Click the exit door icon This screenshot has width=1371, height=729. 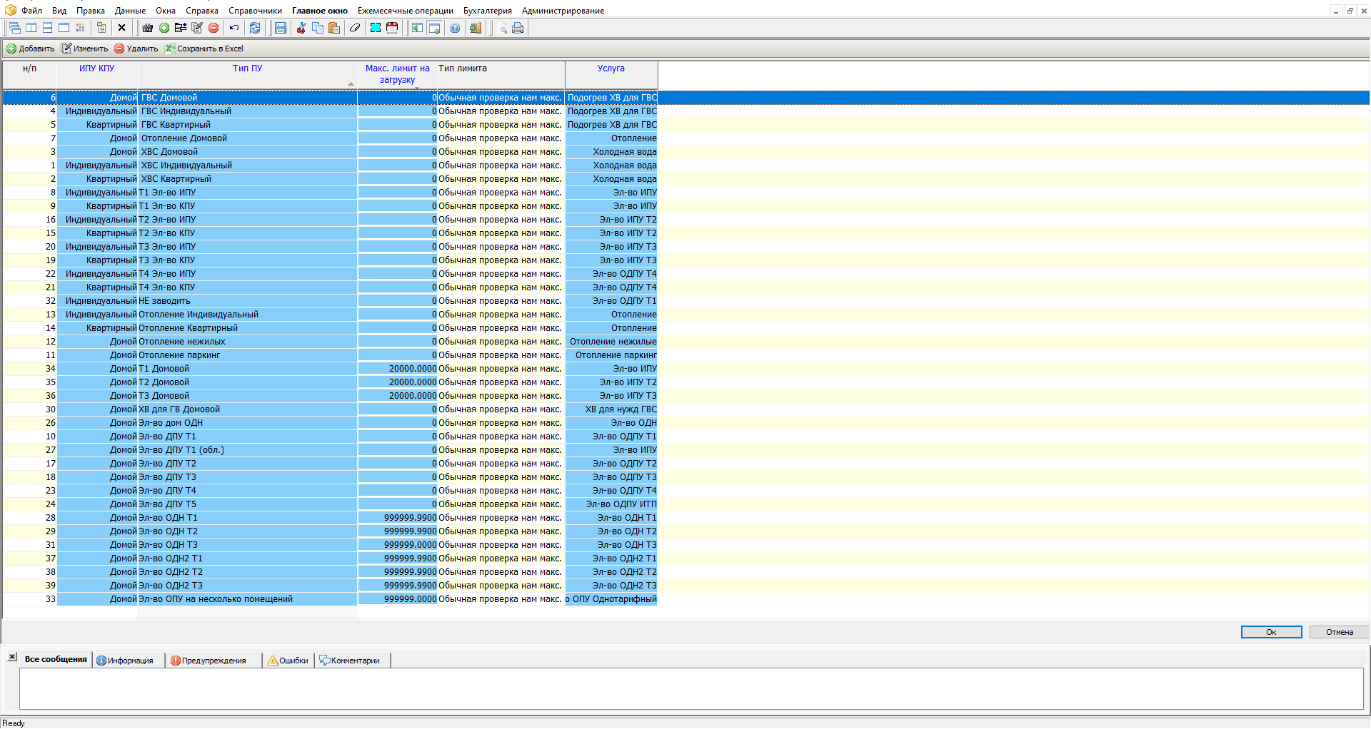(x=476, y=28)
